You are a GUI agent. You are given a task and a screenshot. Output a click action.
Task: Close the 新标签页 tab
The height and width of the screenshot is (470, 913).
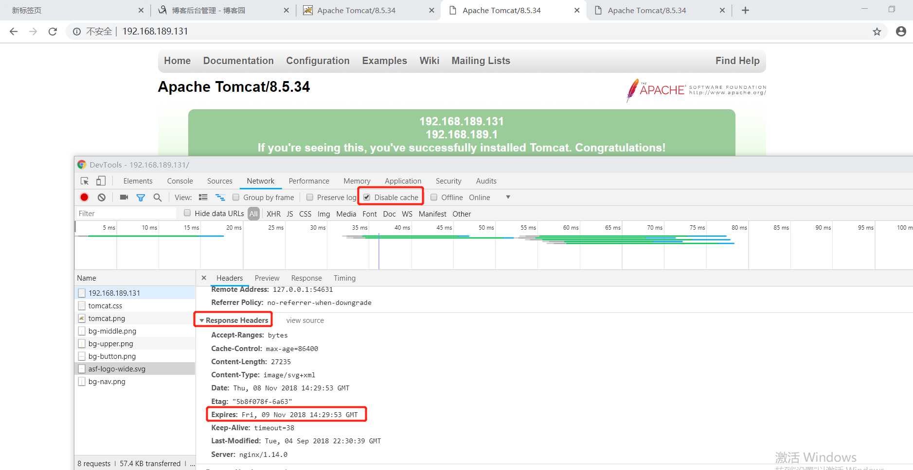coord(141,10)
